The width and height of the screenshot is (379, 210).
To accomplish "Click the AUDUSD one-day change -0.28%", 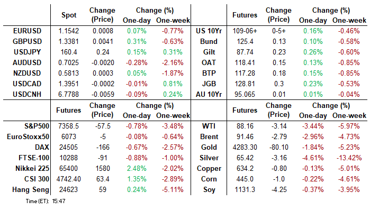I will point(137,63).
